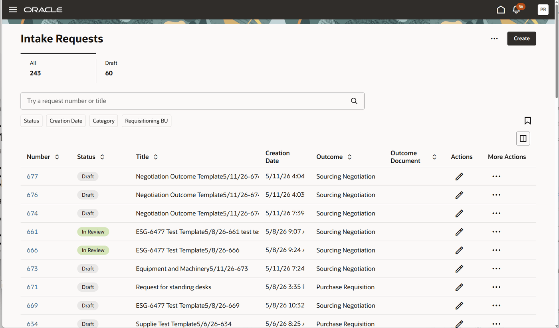This screenshot has height=328, width=559.
Task: Edit request 666 with the pencil
Action: pos(459,250)
